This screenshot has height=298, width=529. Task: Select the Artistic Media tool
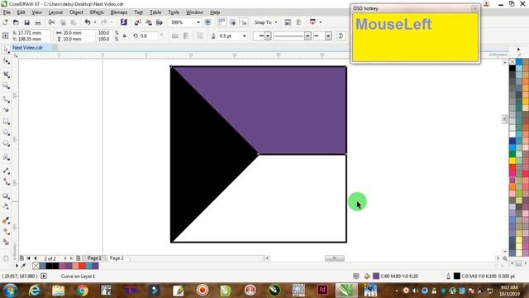(x=6, y=110)
